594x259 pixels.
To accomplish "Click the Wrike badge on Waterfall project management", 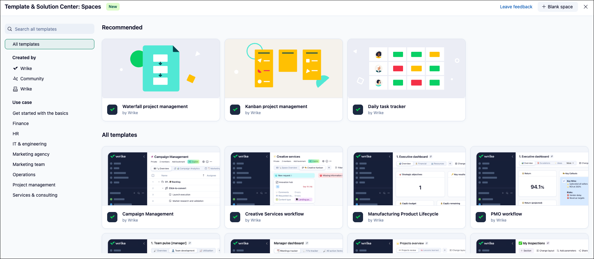I will pos(112,110).
